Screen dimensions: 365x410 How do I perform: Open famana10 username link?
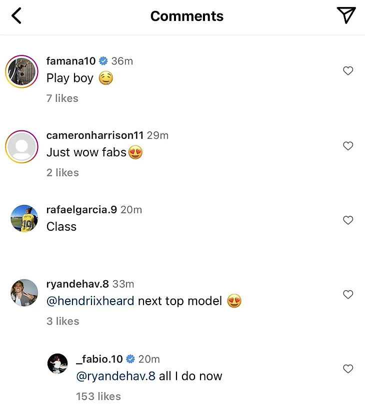[71, 61]
